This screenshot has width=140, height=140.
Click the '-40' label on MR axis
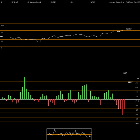tap(137, 110)
